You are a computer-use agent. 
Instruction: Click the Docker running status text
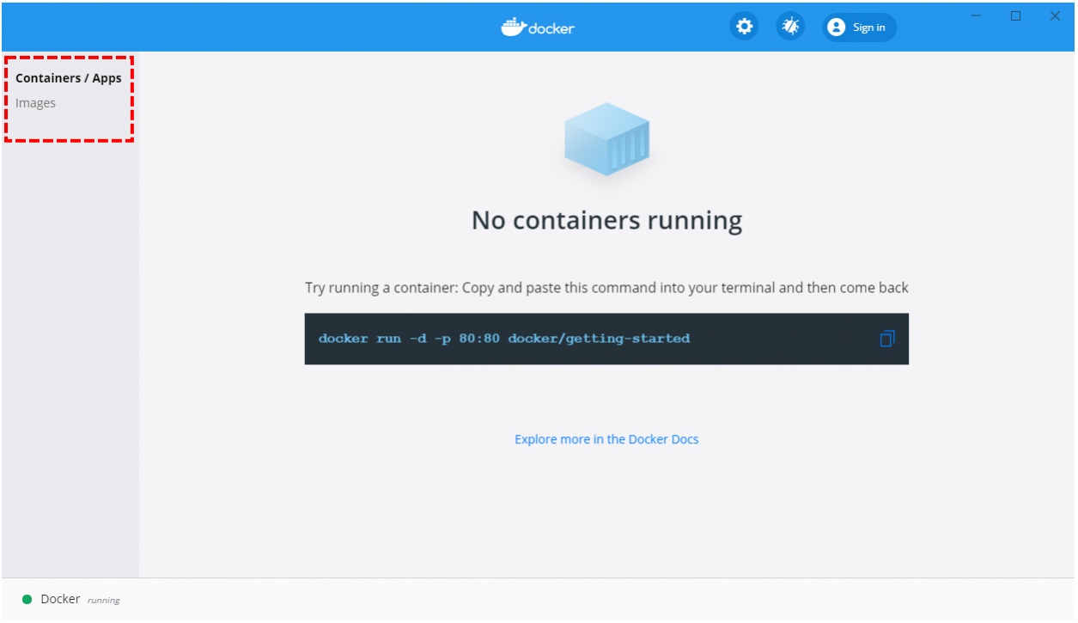coord(80,599)
